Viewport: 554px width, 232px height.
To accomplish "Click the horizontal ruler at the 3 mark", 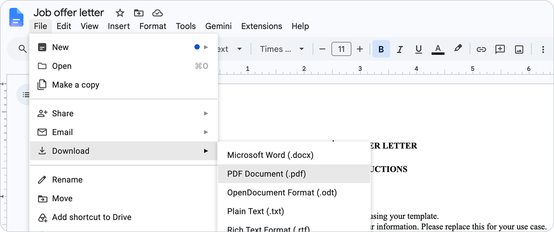I will click(x=360, y=69).
